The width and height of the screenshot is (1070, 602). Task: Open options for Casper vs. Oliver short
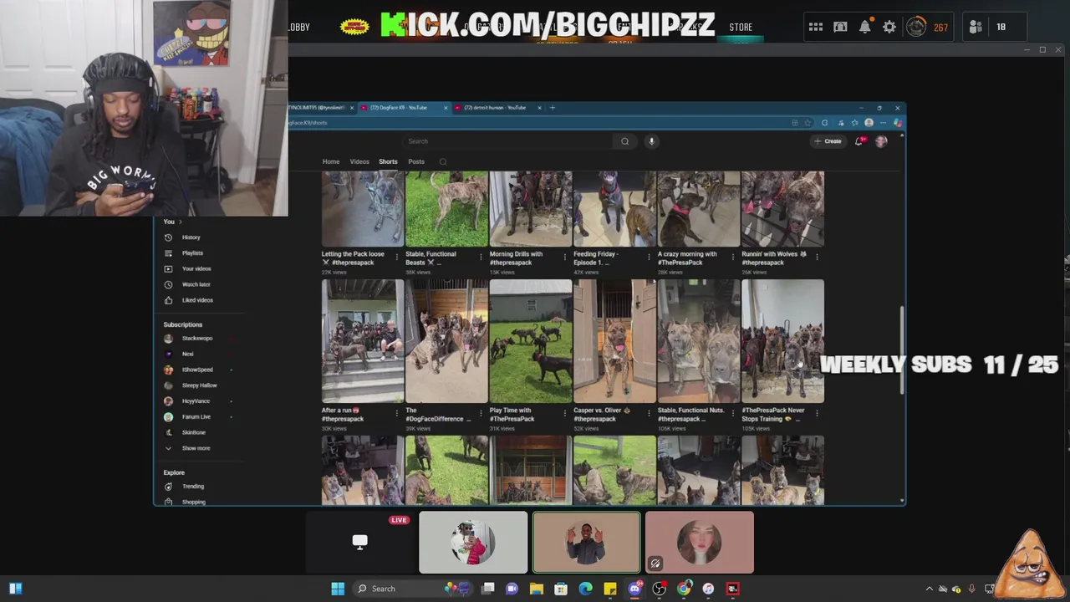tap(649, 413)
